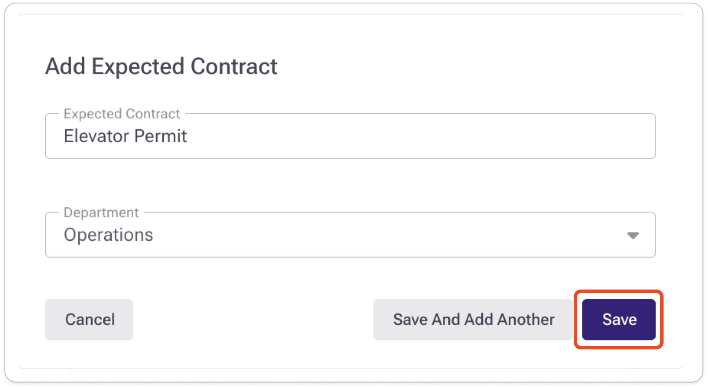Click the caret at the end of Department field
Image resolution: width=708 pixels, height=389 pixels.
click(x=633, y=235)
